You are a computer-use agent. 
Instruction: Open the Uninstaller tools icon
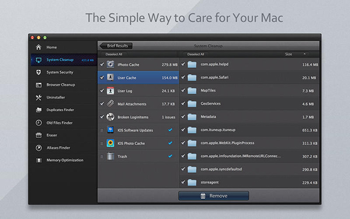pyautogui.click(x=38, y=98)
